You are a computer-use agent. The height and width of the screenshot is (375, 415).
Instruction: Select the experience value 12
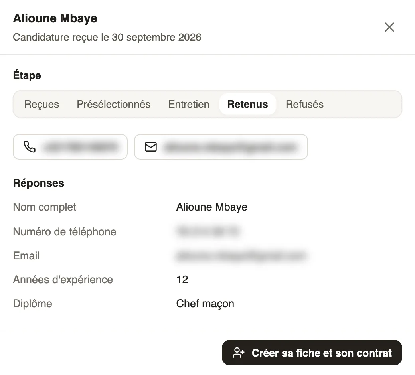coord(182,280)
